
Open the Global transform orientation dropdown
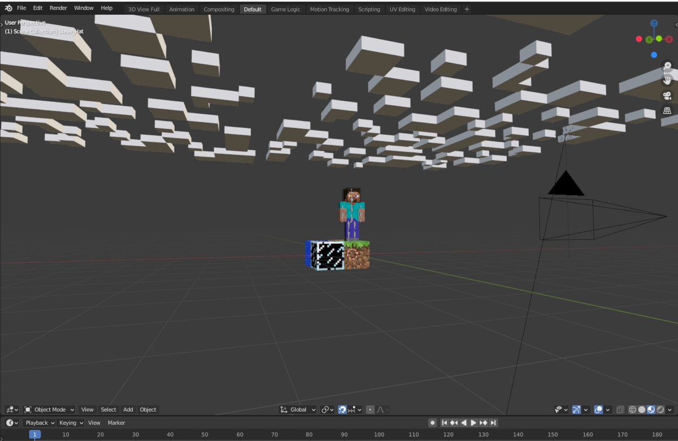pos(298,409)
